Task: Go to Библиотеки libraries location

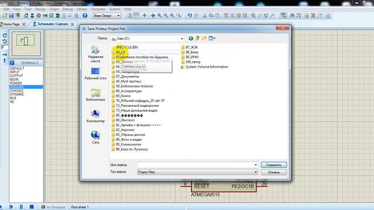Action: [x=95, y=94]
